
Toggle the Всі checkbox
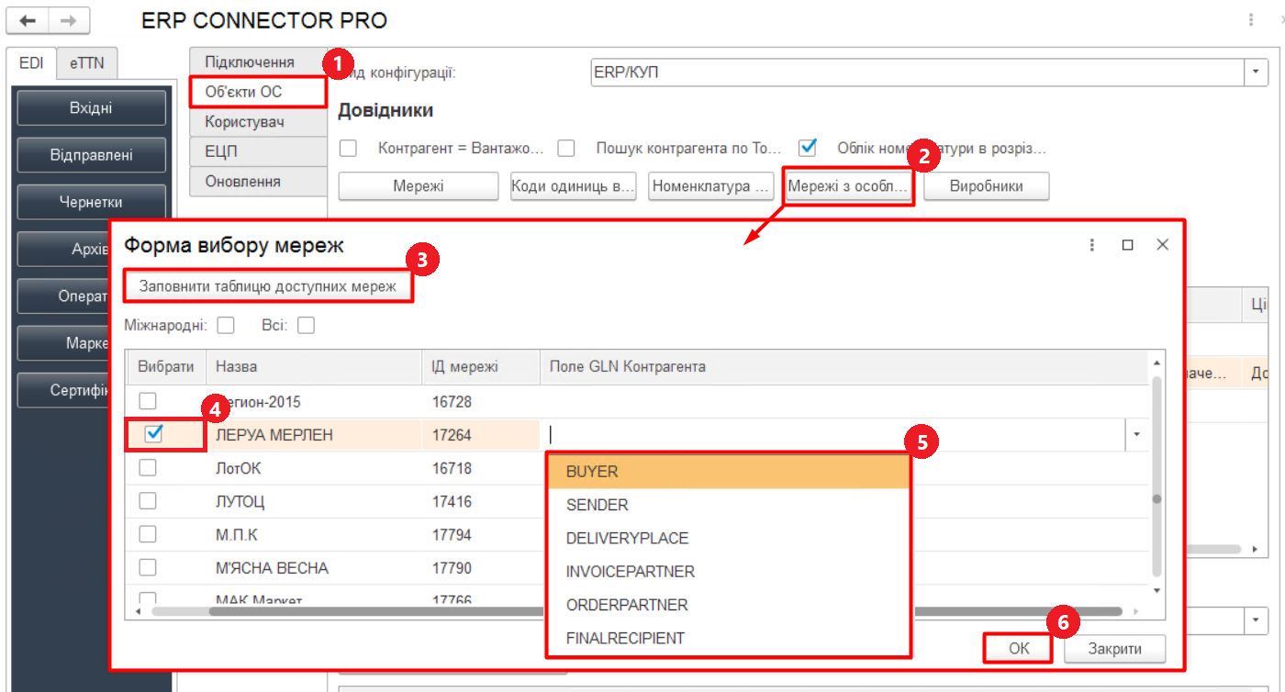306,326
